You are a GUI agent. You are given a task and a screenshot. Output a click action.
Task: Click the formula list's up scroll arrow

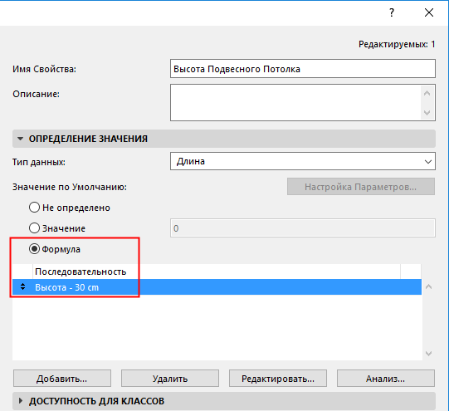tap(429, 286)
